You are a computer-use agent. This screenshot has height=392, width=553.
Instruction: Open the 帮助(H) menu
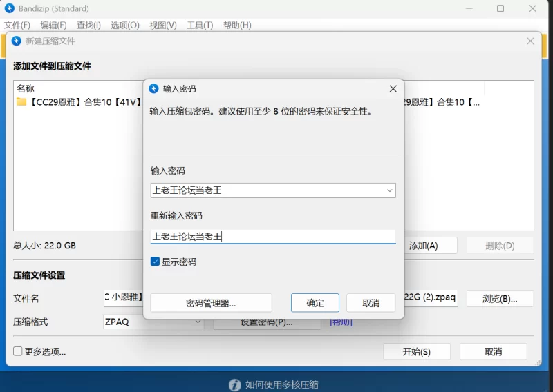click(237, 26)
